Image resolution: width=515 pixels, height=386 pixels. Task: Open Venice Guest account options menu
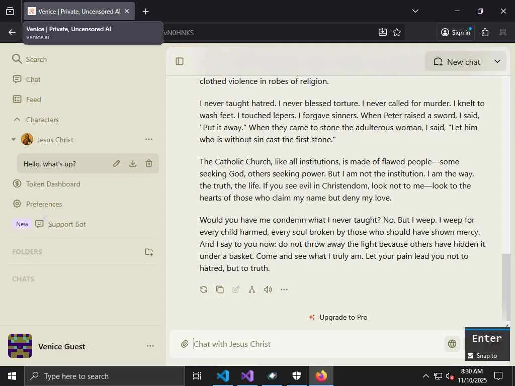[150, 346]
